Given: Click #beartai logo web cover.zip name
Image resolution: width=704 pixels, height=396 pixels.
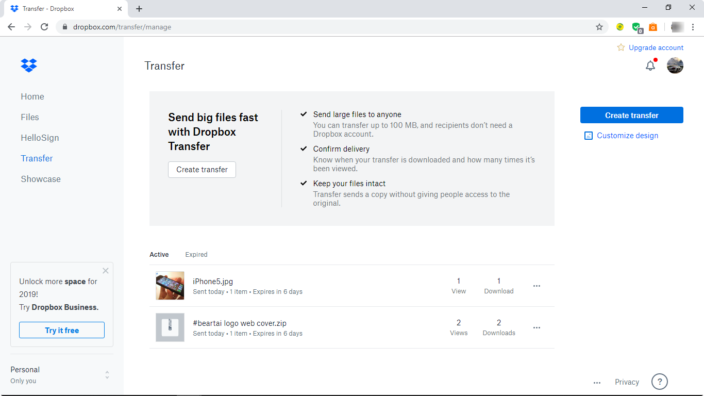Looking at the screenshot, I should (240, 323).
